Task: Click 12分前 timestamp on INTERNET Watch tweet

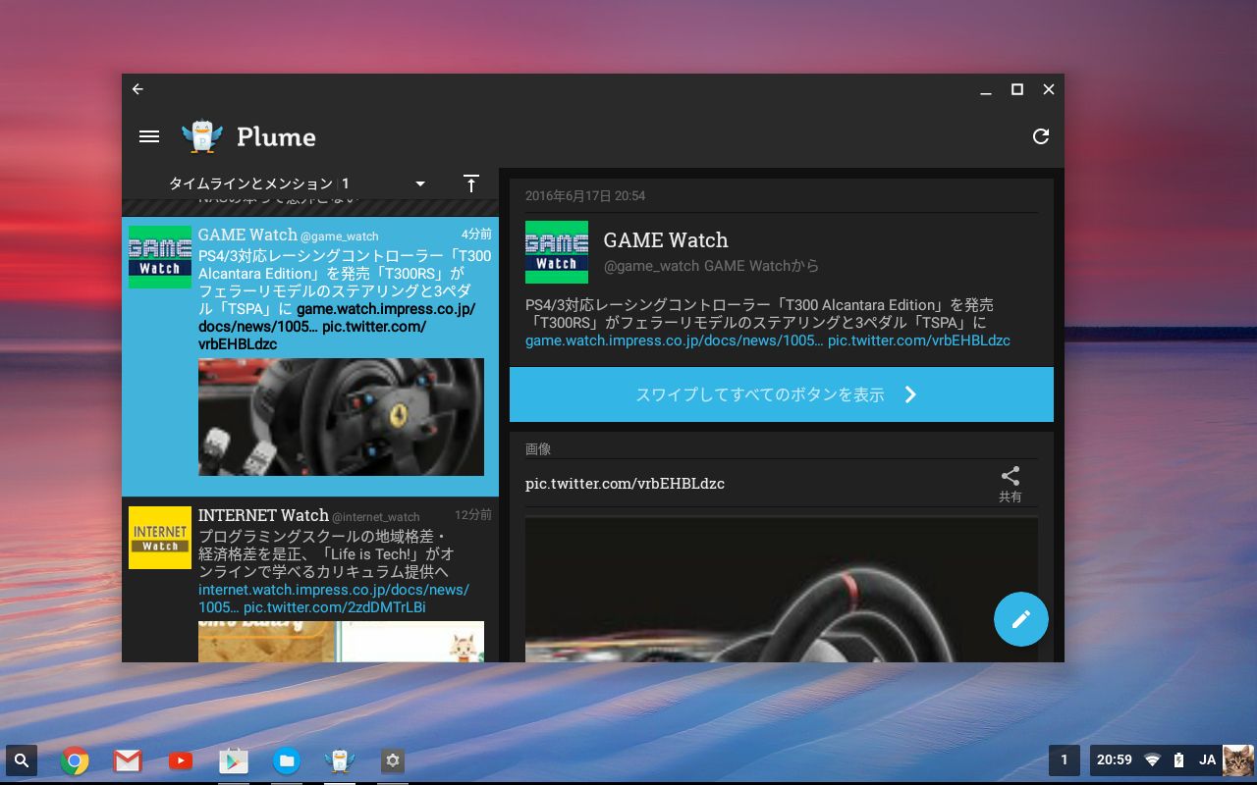Action: tap(473, 515)
